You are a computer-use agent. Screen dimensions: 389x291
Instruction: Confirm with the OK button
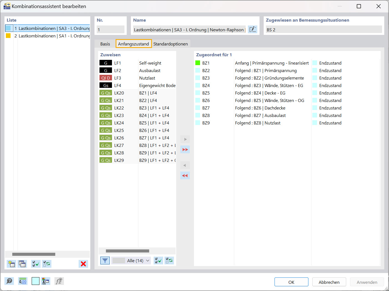(x=291, y=282)
